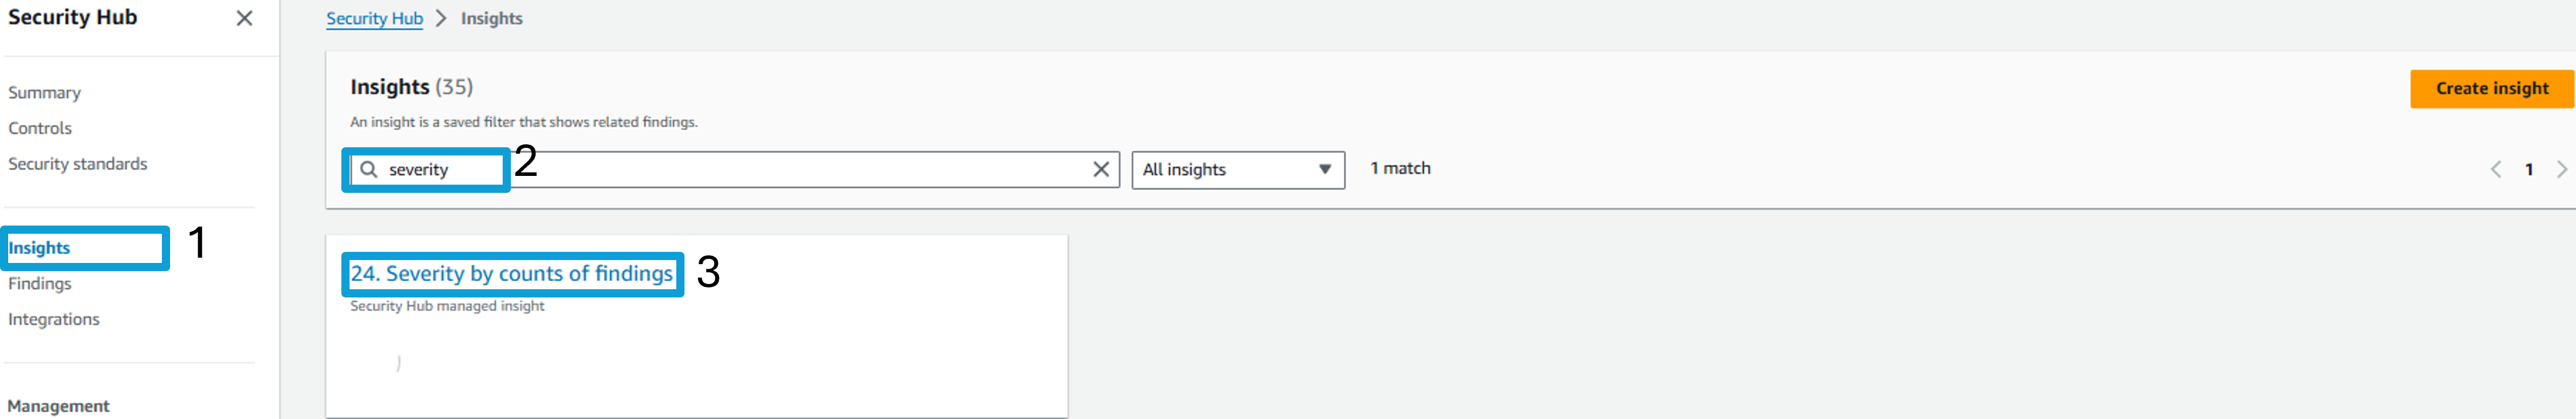This screenshot has height=419, width=2576.
Task: Go to next insights page
Action: coord(2562,170)
